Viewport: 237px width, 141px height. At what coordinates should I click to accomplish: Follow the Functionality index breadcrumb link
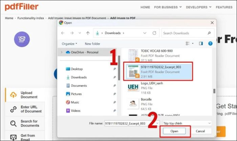coord(30,18)
